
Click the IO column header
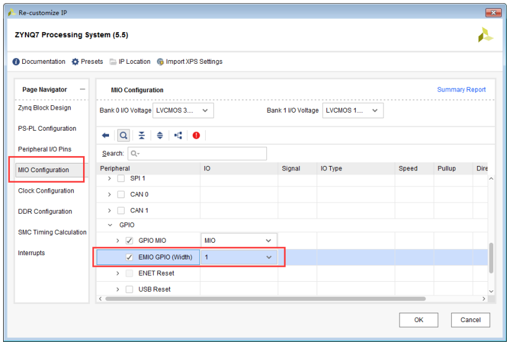239,168
